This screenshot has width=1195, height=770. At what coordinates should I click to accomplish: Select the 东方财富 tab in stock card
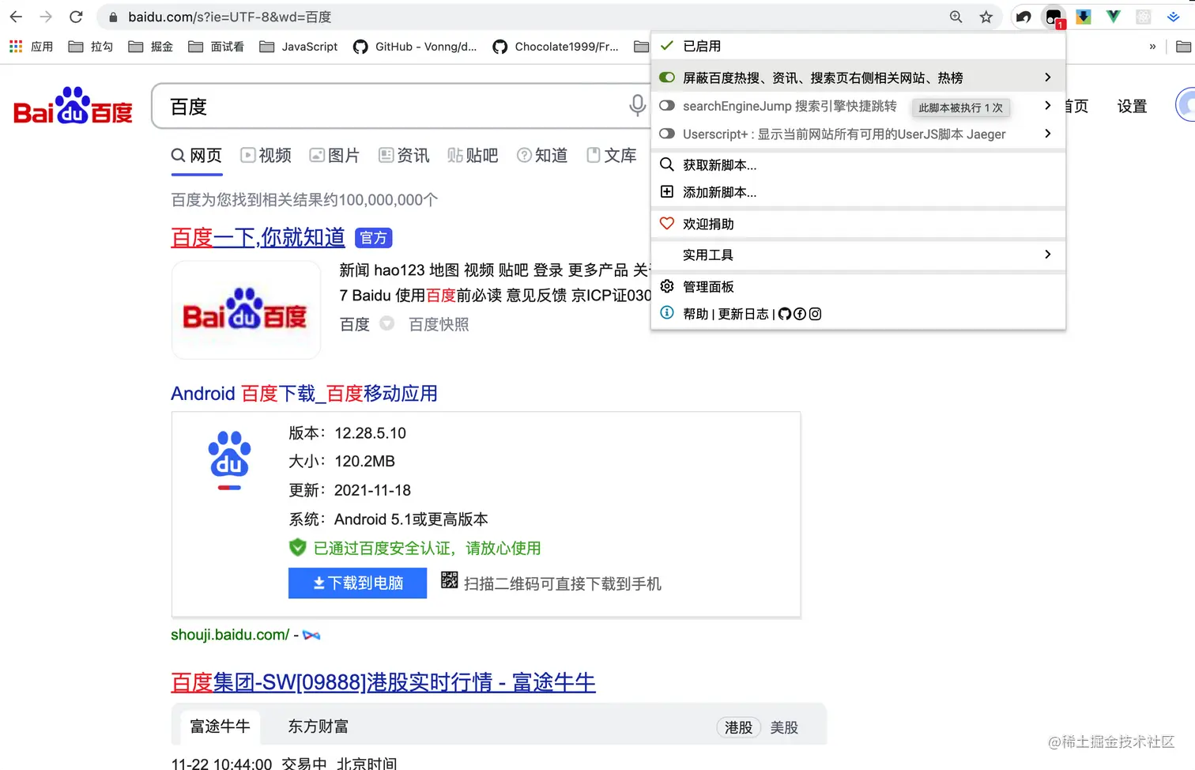click(318, 726)
